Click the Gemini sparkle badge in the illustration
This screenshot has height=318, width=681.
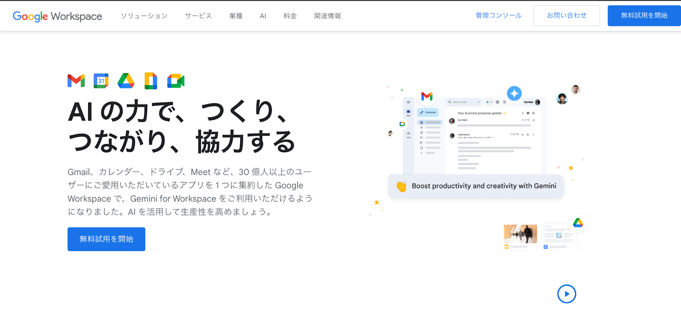point(514,93)
